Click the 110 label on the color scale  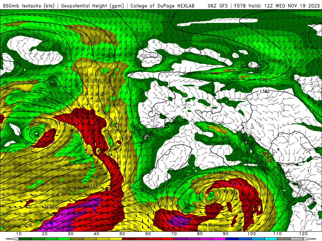pos(277,234)
